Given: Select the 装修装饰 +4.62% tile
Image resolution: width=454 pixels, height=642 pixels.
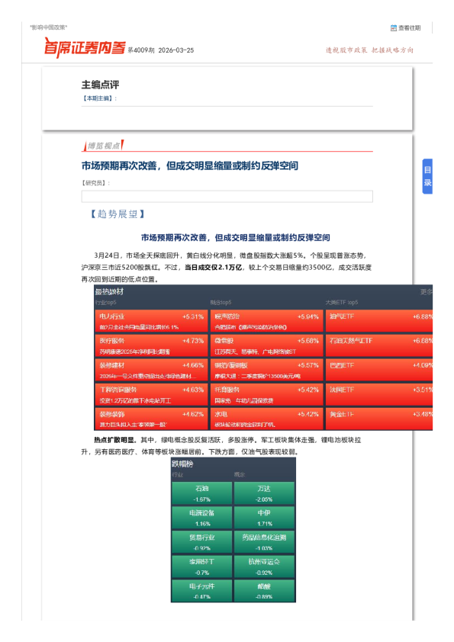Looking at the screenshot, I should pos(151,419).
